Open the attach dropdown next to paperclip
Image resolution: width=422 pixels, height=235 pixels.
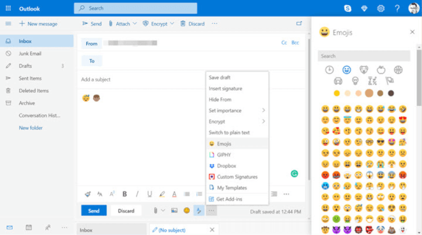click(163, 210)
